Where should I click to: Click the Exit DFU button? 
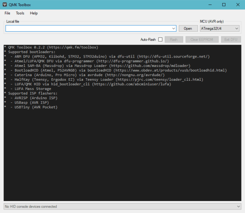231,40
